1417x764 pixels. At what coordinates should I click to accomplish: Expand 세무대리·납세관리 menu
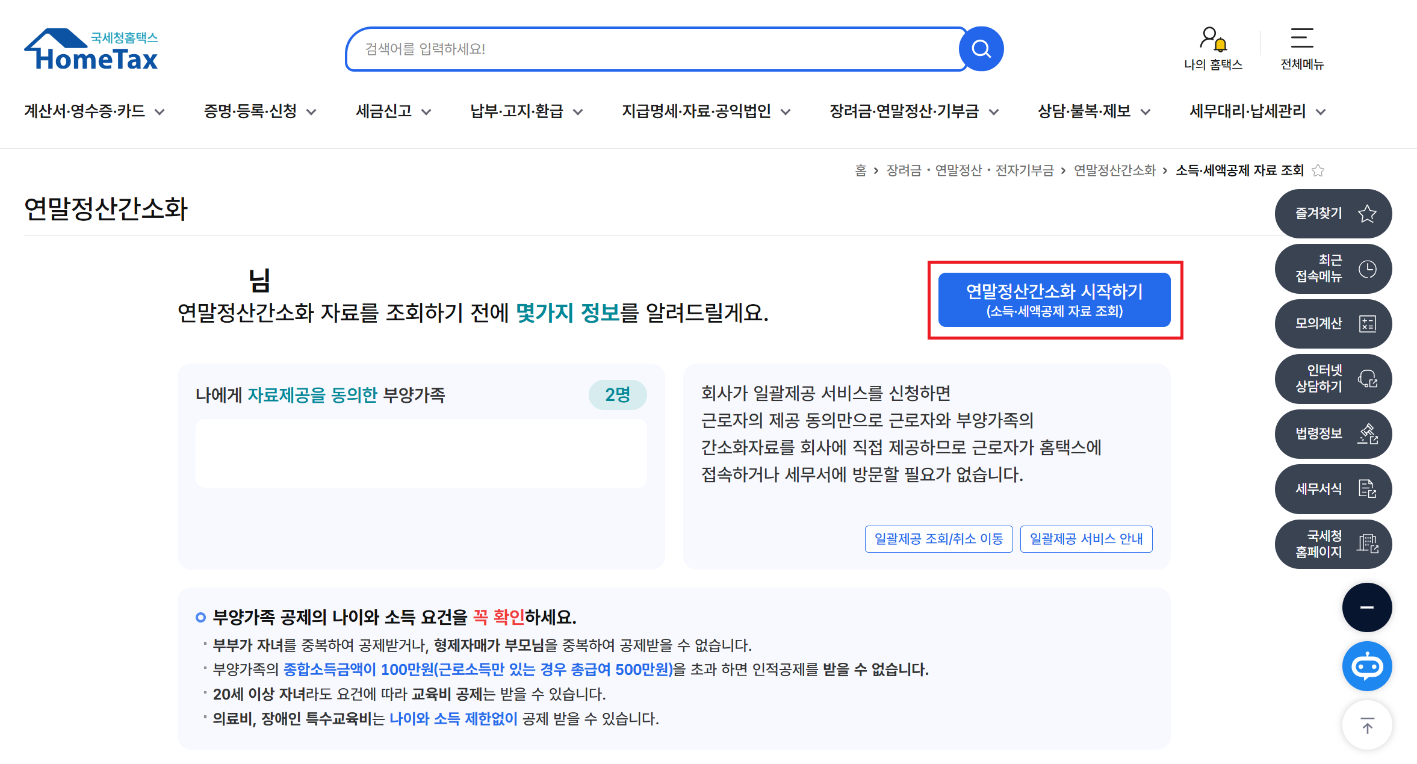tap(1257, 111)
